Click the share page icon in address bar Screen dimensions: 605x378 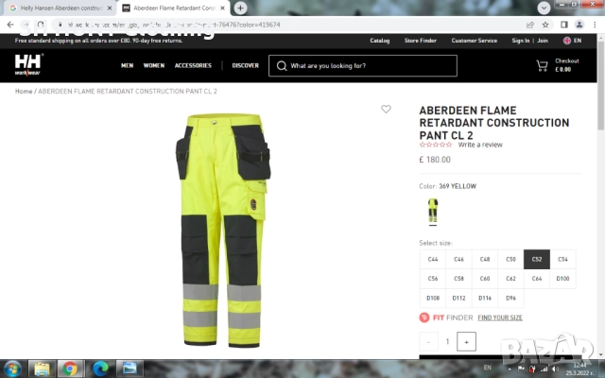(530, 25)
